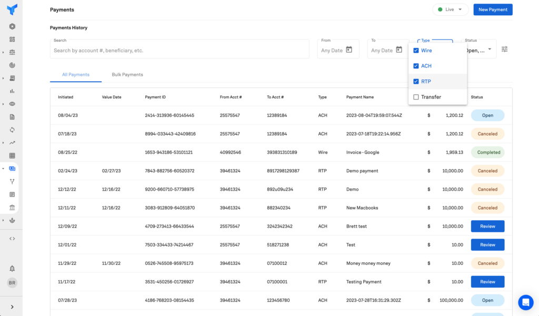539x316 pixels.
Task: Open the hexagon gear sidebar icon
Action: pos(12,26)
